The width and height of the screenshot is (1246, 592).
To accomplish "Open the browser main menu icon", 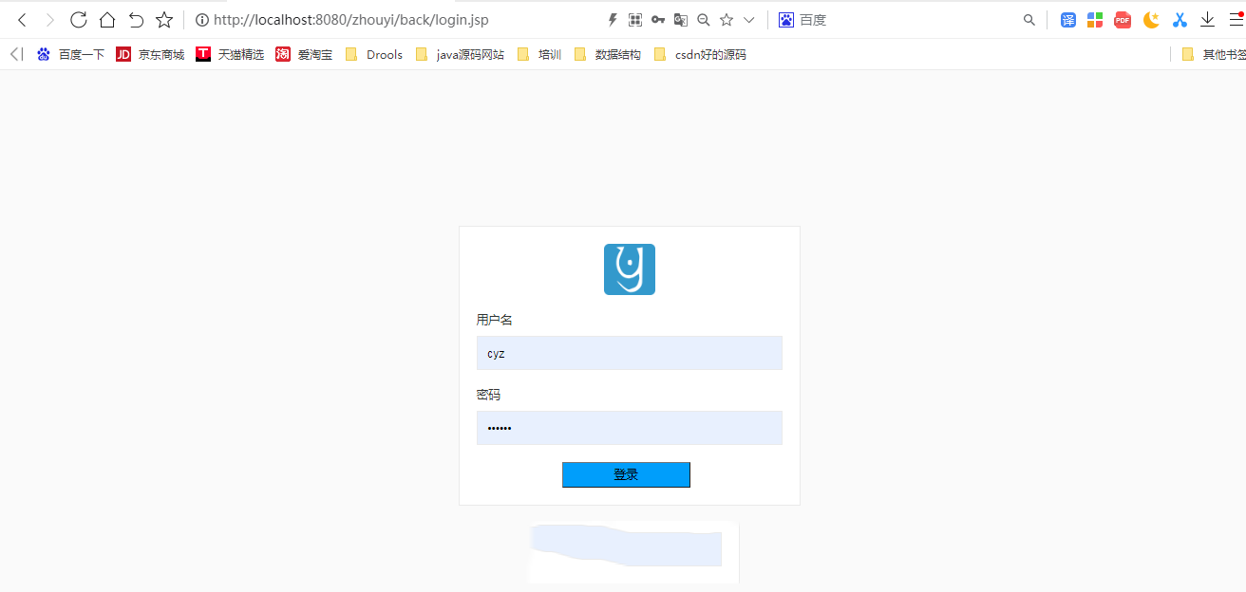I will pos(1236,20).
